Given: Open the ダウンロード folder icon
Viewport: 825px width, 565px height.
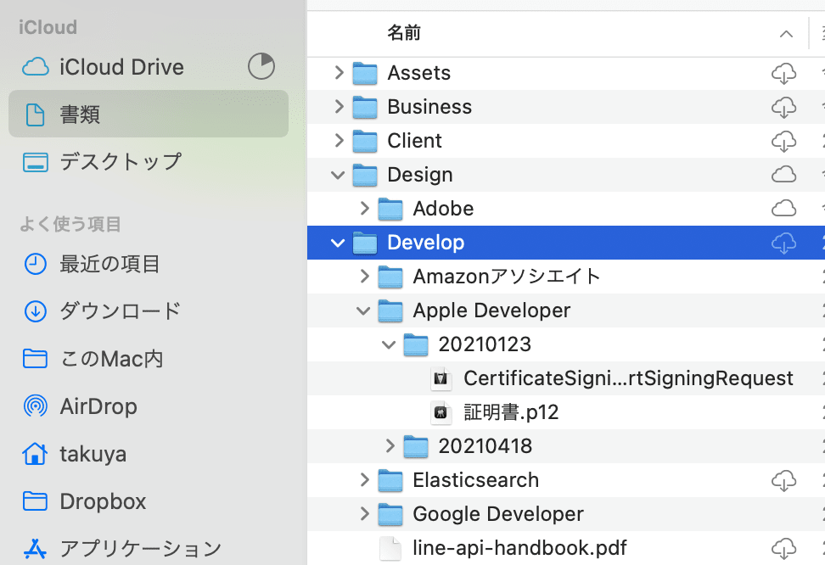Looking at the screenshot, I should (36, 311).
